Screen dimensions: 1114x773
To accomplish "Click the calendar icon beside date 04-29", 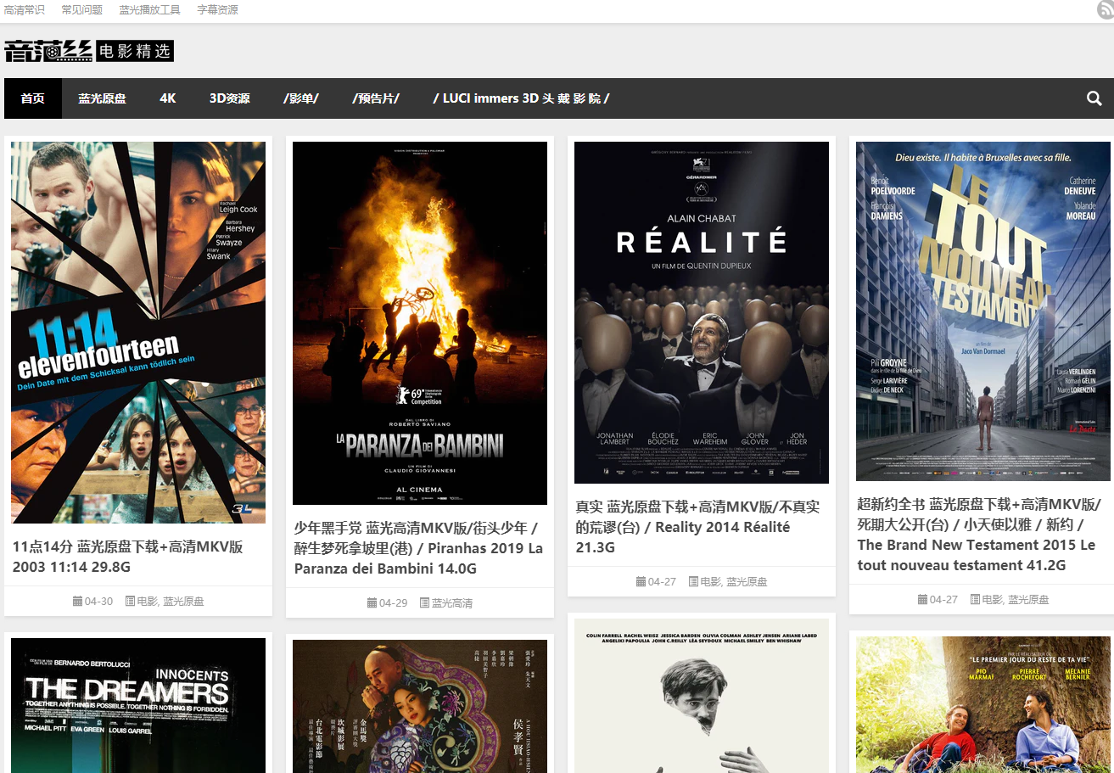I will coord(372,603).
